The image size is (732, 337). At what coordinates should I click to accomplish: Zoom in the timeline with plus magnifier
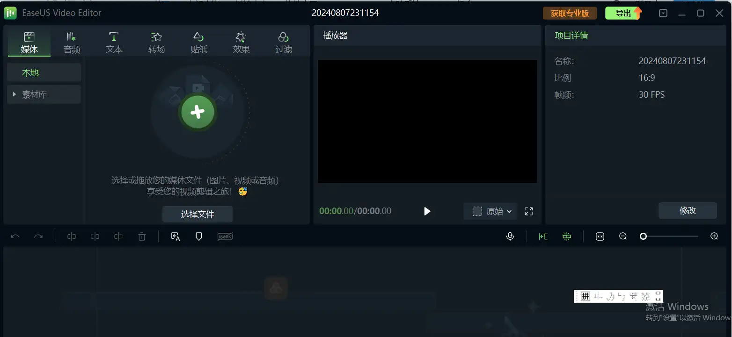[x=714, y=237]
